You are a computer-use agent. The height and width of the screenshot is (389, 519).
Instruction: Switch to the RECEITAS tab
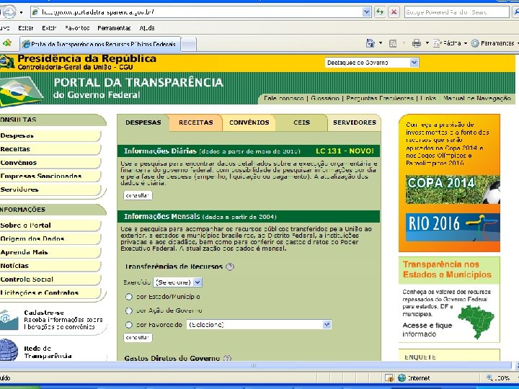point(195,122)
